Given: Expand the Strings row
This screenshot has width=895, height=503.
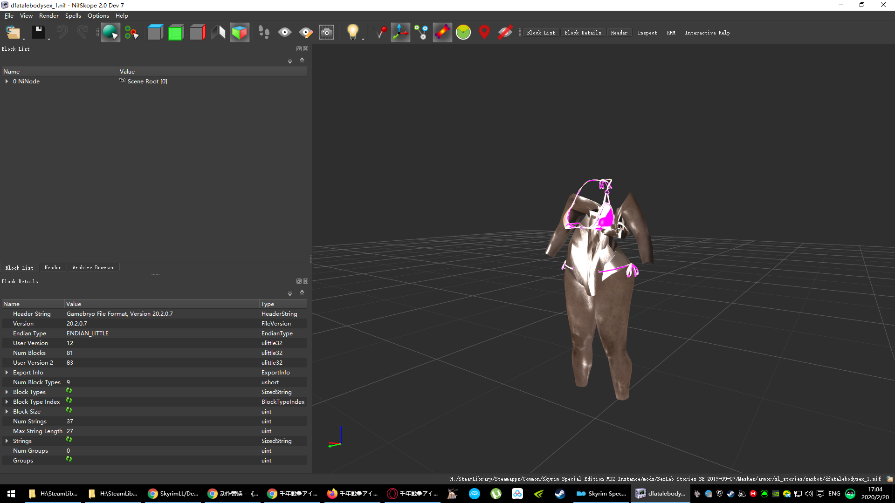Looking at the screenshot, I should click(x=7, y=441).
